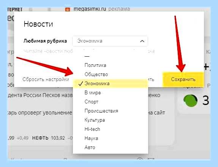The height and width of the screenshot is (167, 218).
Task: Pick Авто in the dropdown list
Action: click(x=111, y=147)
